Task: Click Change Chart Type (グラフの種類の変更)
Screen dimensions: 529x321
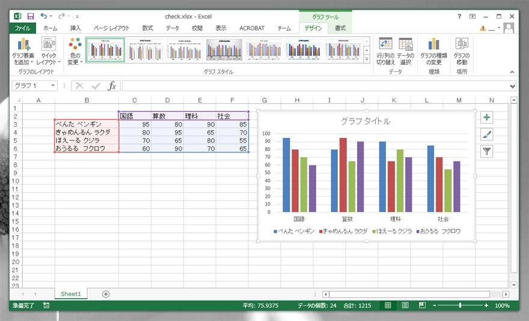Action: click(x=433, y=51)
